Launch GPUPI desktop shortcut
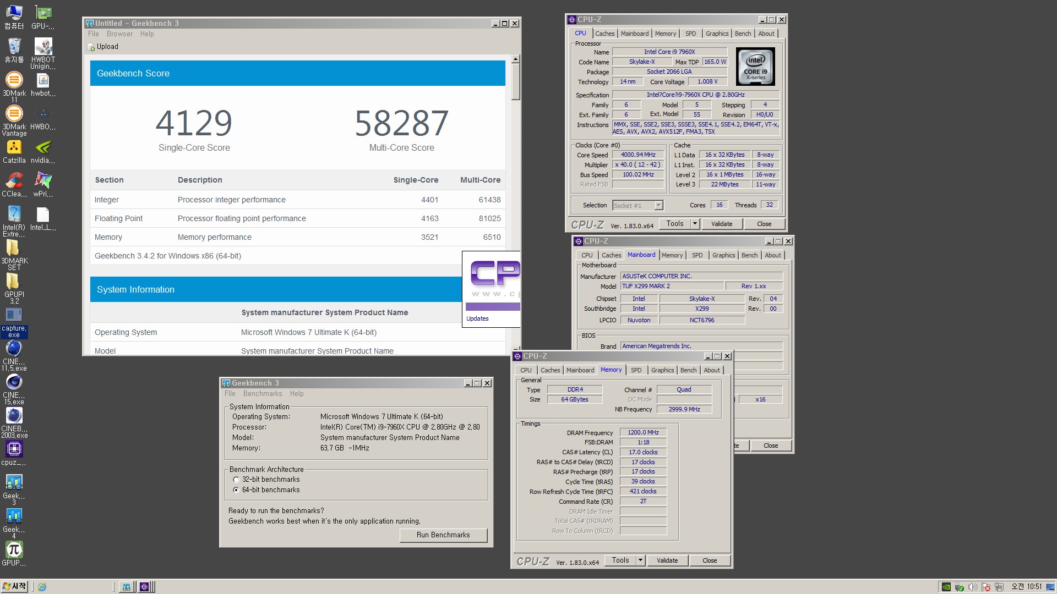Image resolution: width=1057 pixels, height=594 pixels. (x=14, y=554)
